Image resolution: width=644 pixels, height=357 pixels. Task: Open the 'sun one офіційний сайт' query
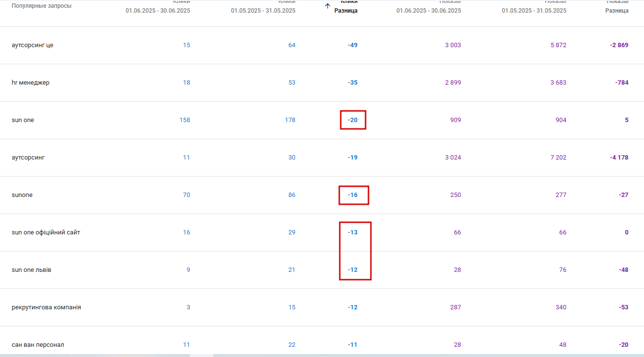coord(46,232)
